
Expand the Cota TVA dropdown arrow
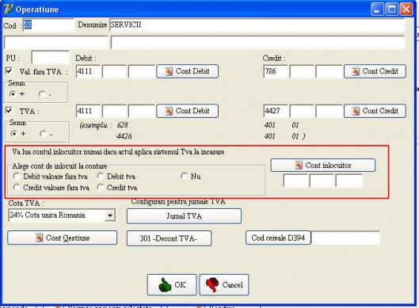point(110,215)
